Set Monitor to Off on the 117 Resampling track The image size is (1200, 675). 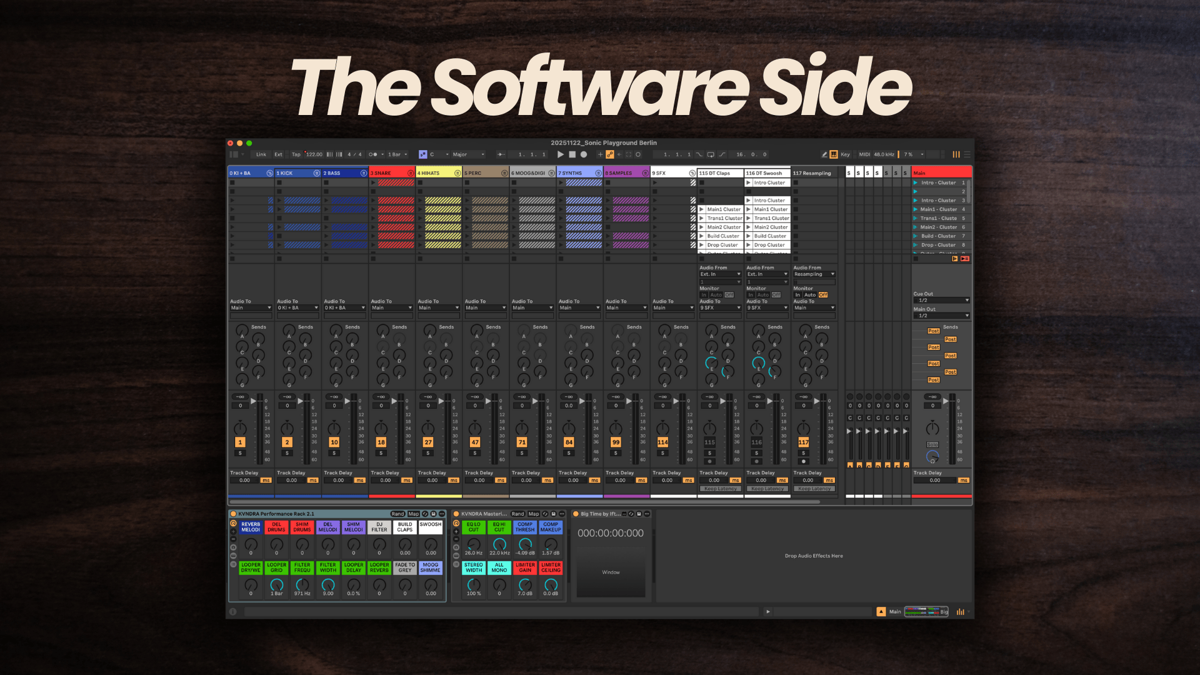click(x=823, y=294)
